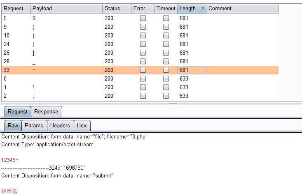Sort results by the Length column arrow
Viewport: 302px width, 196px height.
tap(203, 9)
